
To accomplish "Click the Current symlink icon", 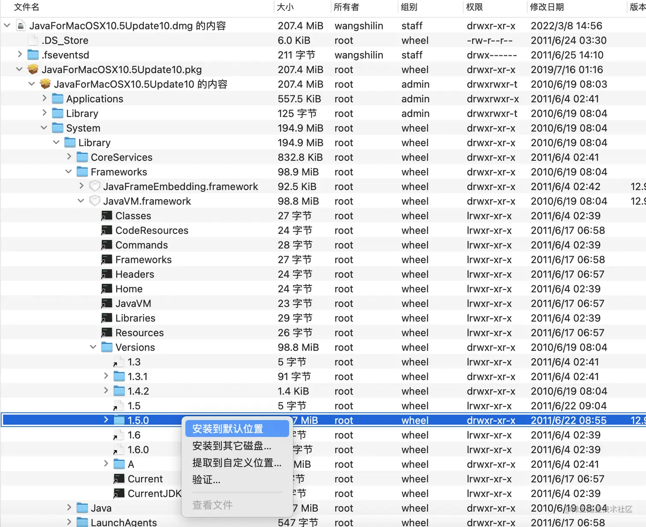I will [x=119, y=479].
